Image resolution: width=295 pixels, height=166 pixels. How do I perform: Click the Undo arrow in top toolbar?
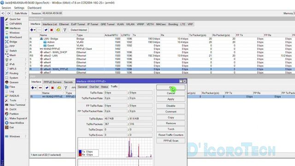point(3,13)
